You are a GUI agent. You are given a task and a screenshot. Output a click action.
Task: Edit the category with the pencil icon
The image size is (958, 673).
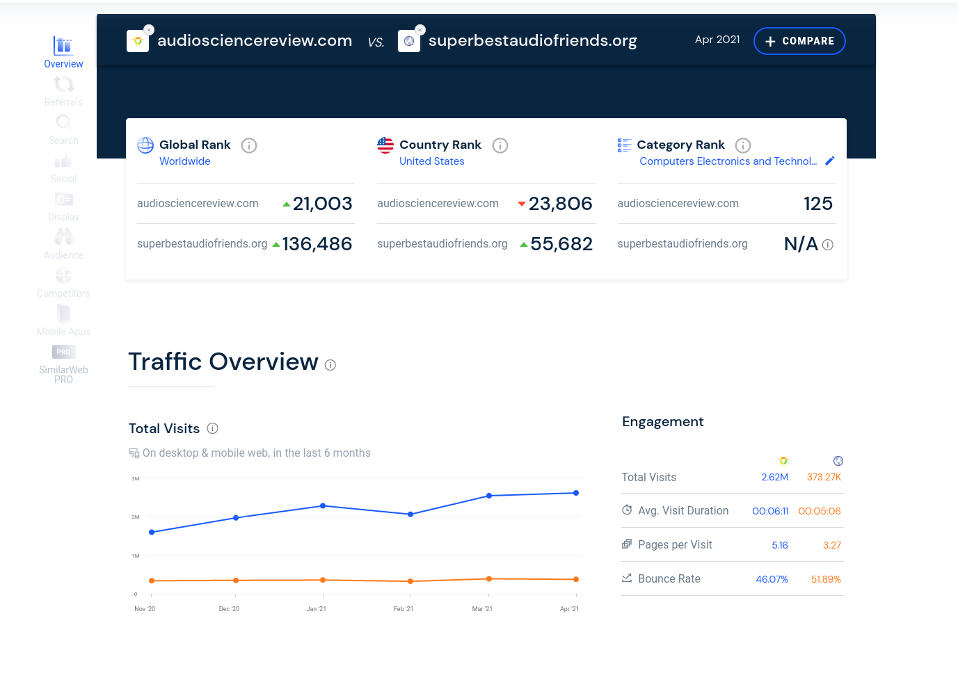point(829,161)
